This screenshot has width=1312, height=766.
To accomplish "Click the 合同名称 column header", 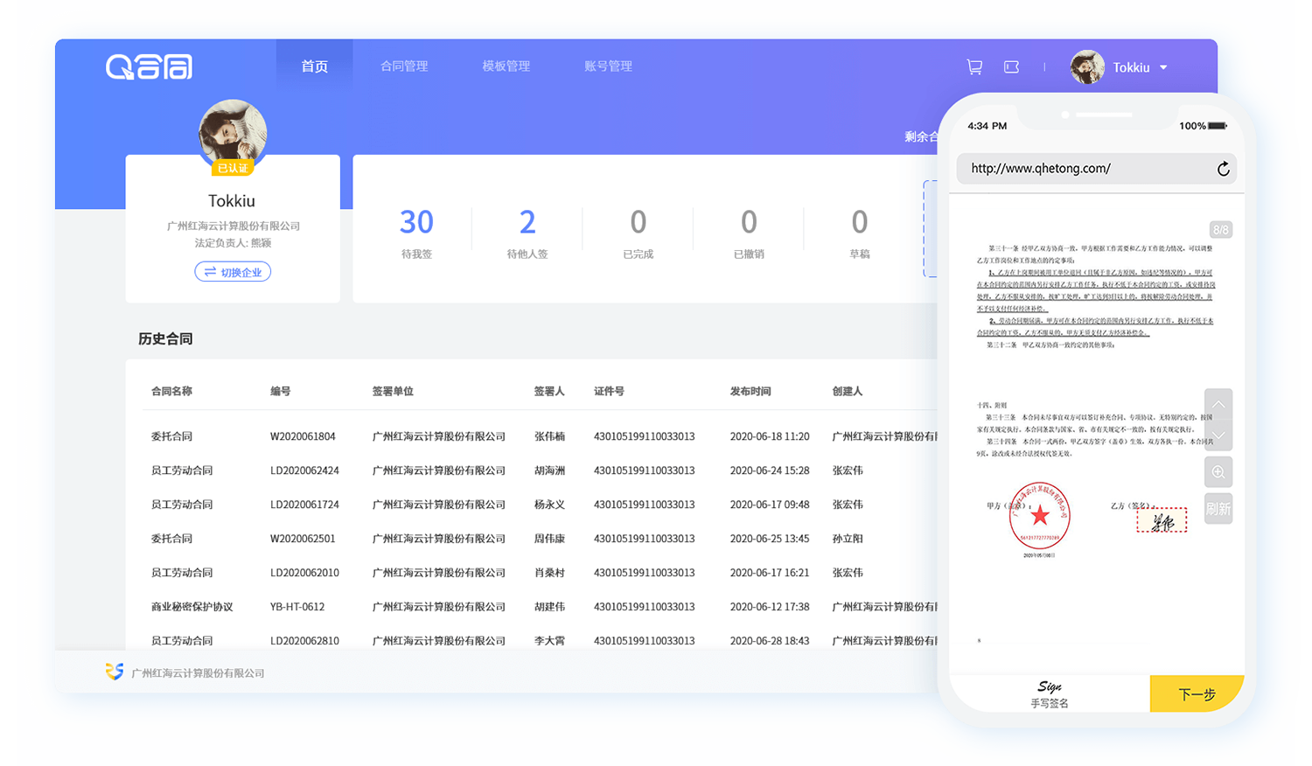I will click(x=171, y=391).
